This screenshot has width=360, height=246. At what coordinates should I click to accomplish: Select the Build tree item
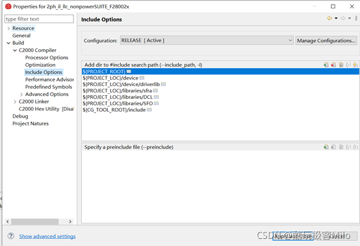(x=18, y=43)
